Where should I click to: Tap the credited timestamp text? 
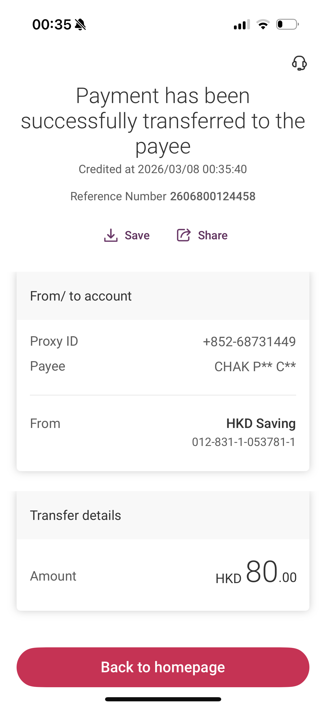pos(163,169)
